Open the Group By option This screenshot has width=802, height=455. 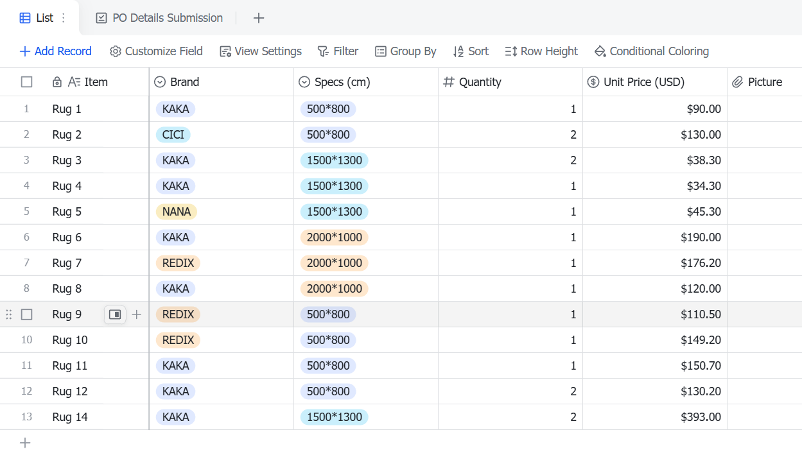coord(406,51)
